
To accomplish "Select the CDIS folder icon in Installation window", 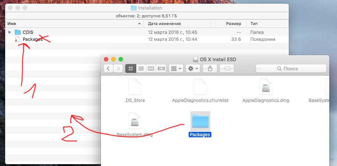I will click(18, 32).
